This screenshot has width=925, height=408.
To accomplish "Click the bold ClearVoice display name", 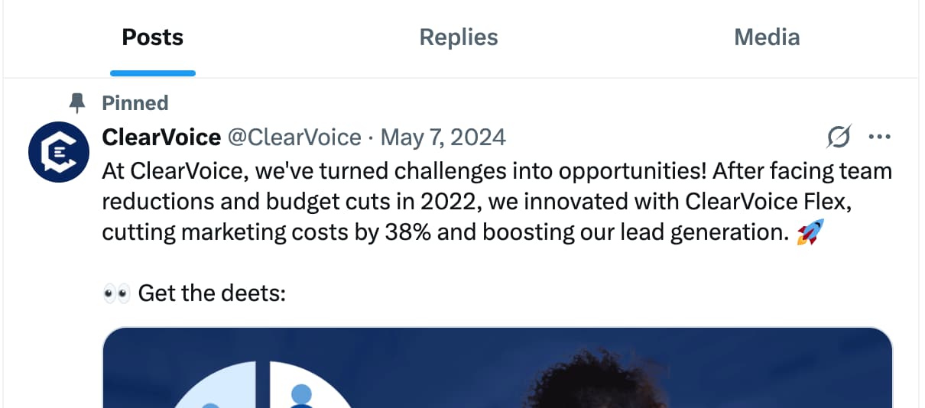I will (x=161, y=138).
